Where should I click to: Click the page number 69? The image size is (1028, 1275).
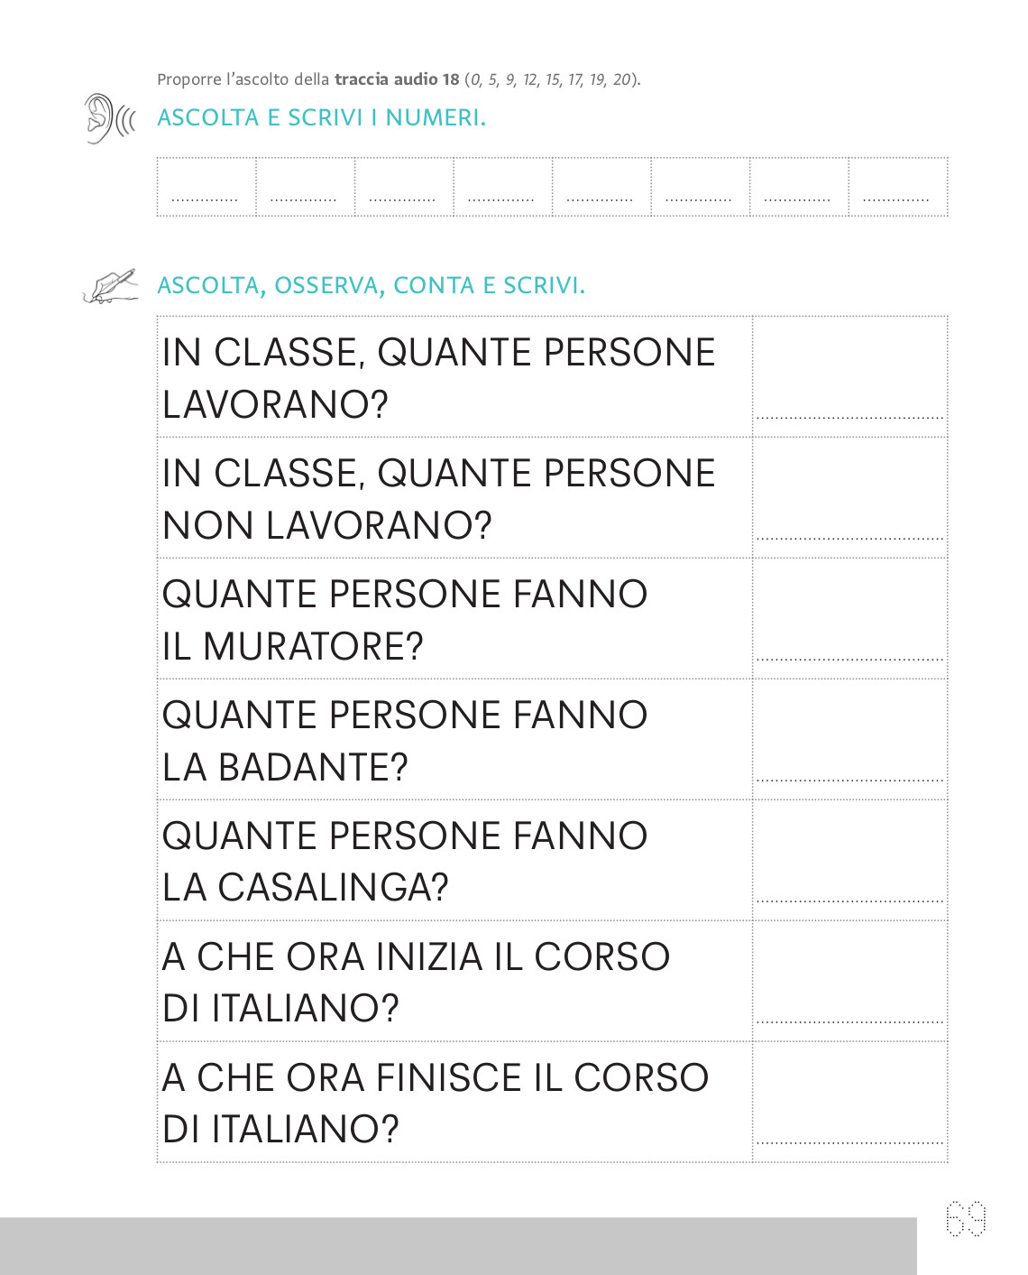click(x=966, y=1219)
